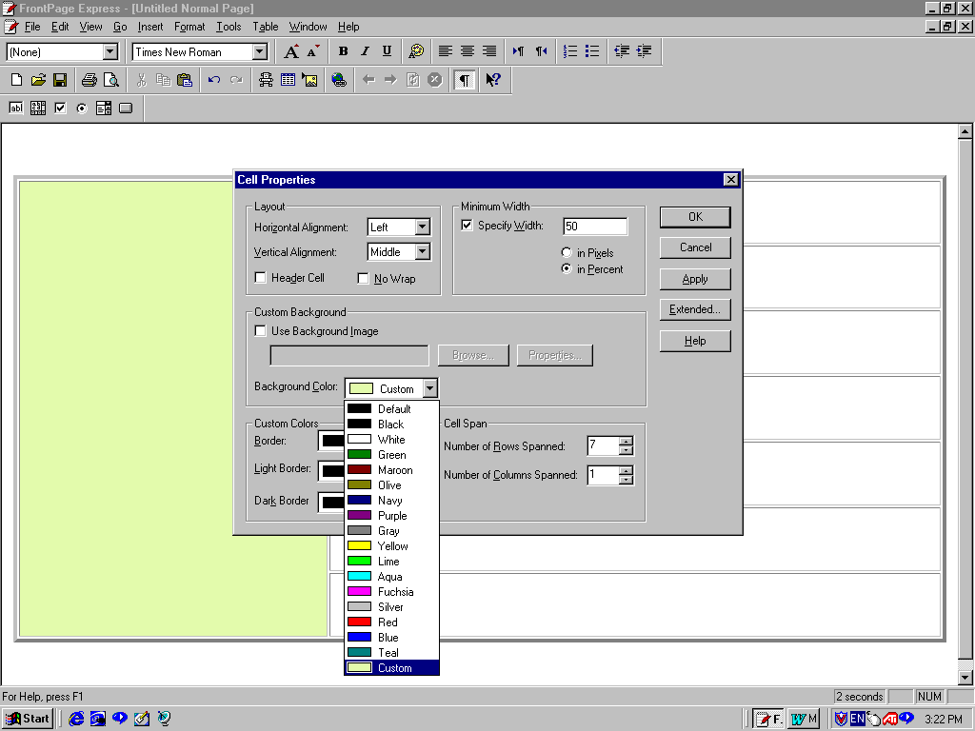Open the Horizontal Alignment dropdown
Image resolution: width=975 pixels, height=731 pixels.
423,227
